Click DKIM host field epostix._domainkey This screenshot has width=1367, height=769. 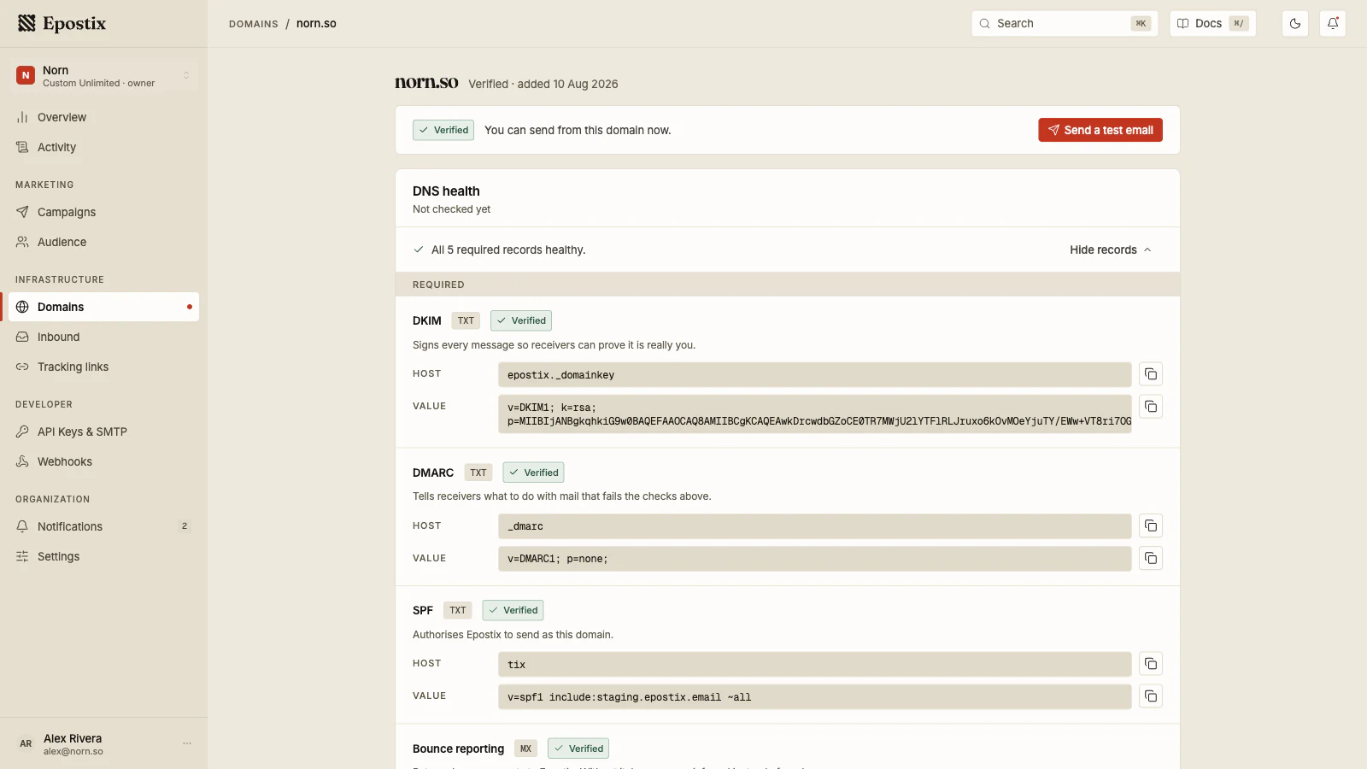point(815,374)
